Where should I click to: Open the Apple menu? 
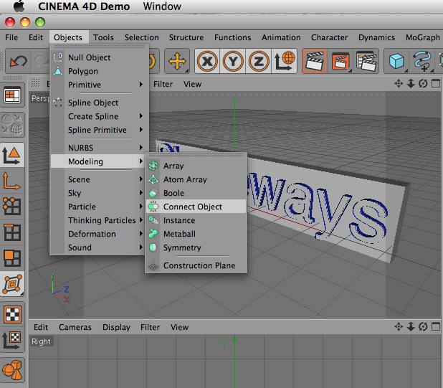tap(19, 6)
